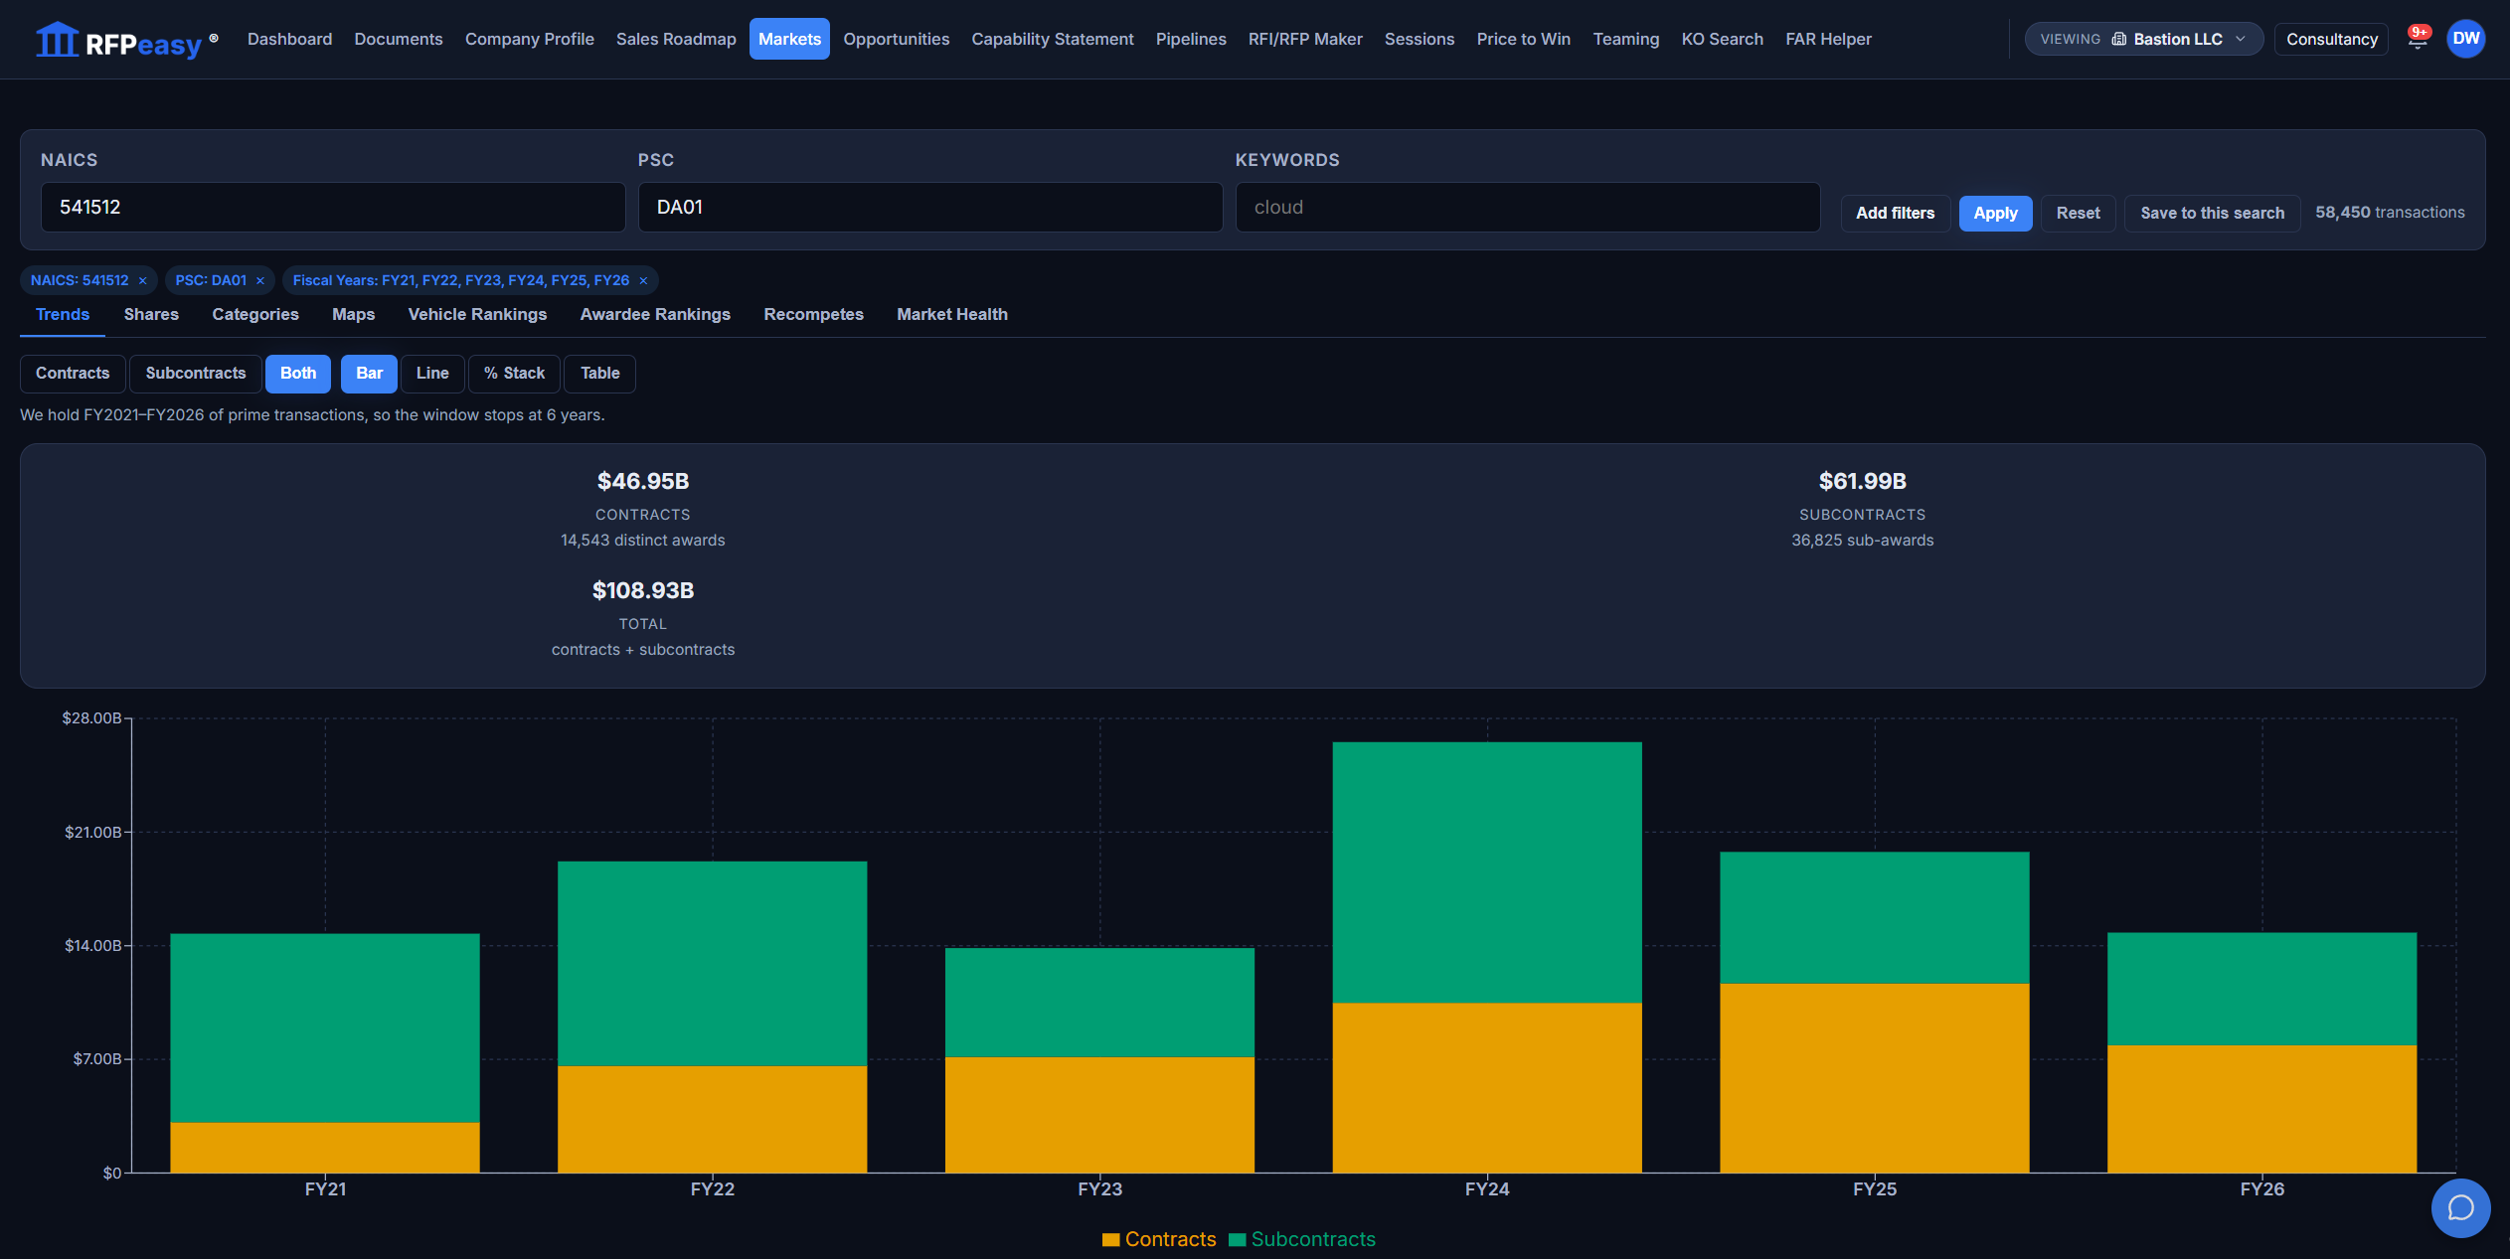Open the DW user avatar menu
2510x1259 pixels.
point(2465,39)
